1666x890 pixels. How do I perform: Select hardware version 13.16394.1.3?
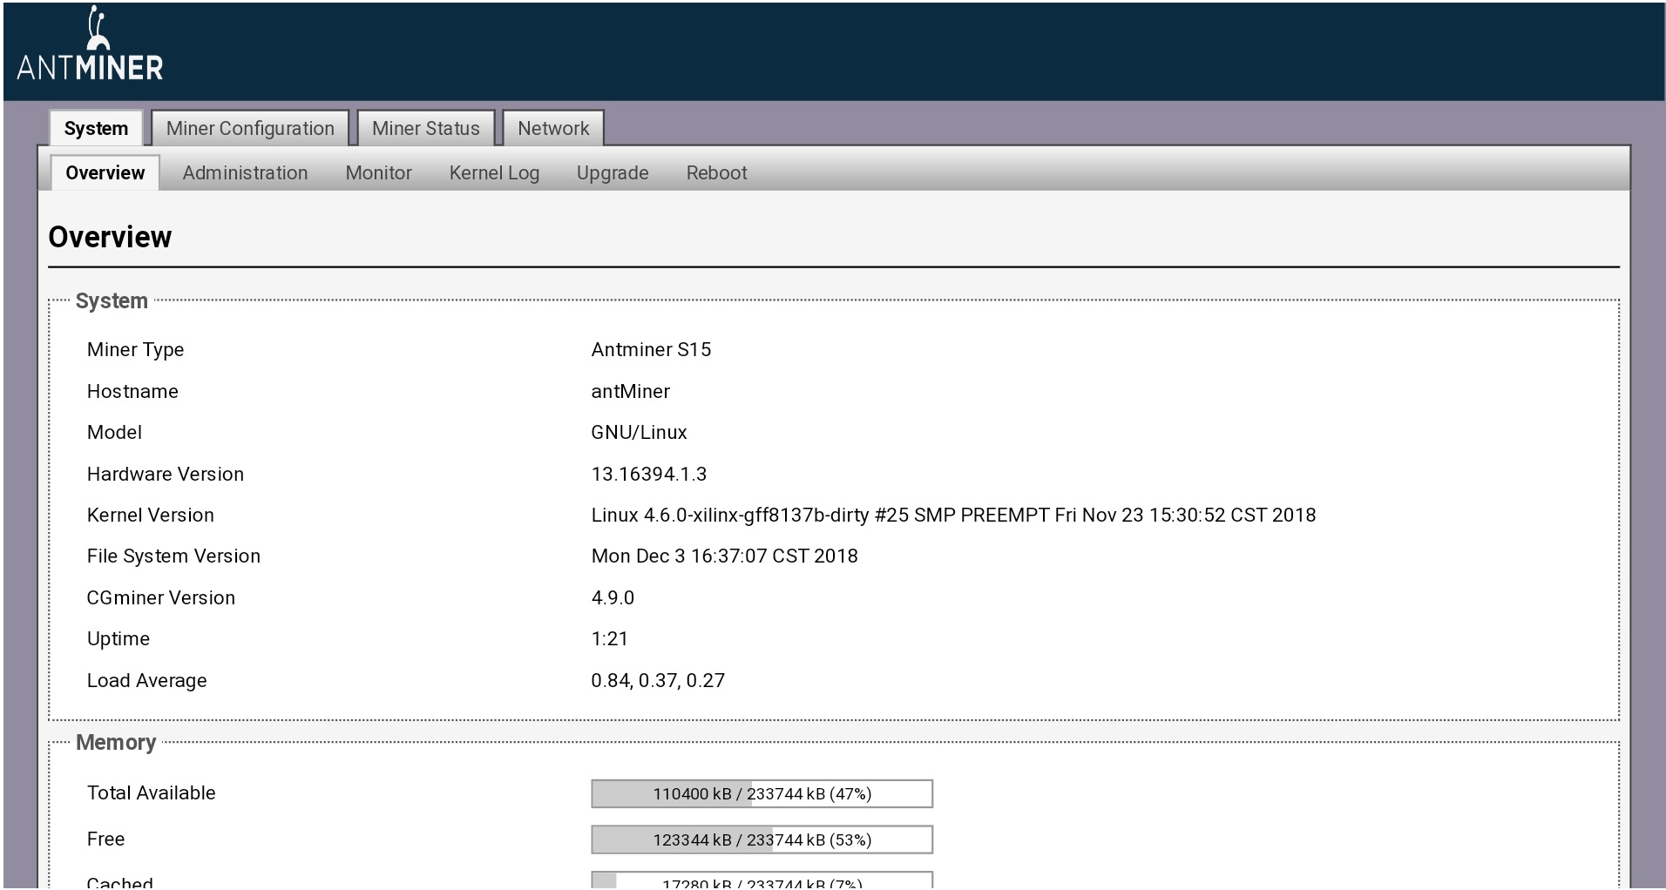point(649,474)
